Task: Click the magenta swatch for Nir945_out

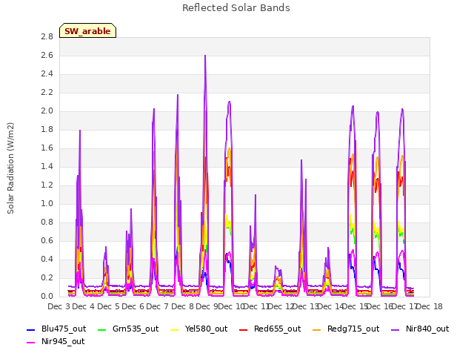Action: pyautogui.click(x=31, y=343)
